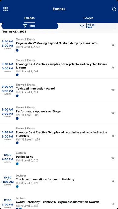Toggle star for Techtextil Innovation Award
The width and height of the screenshot is (118, 209).
pos(113,90)
